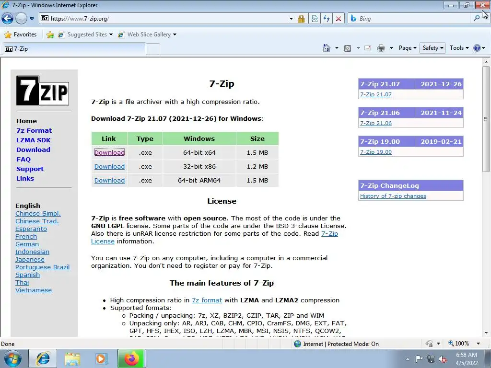Switch language to Japanese
Screen dimensions: 491x368
click(30, 259)
